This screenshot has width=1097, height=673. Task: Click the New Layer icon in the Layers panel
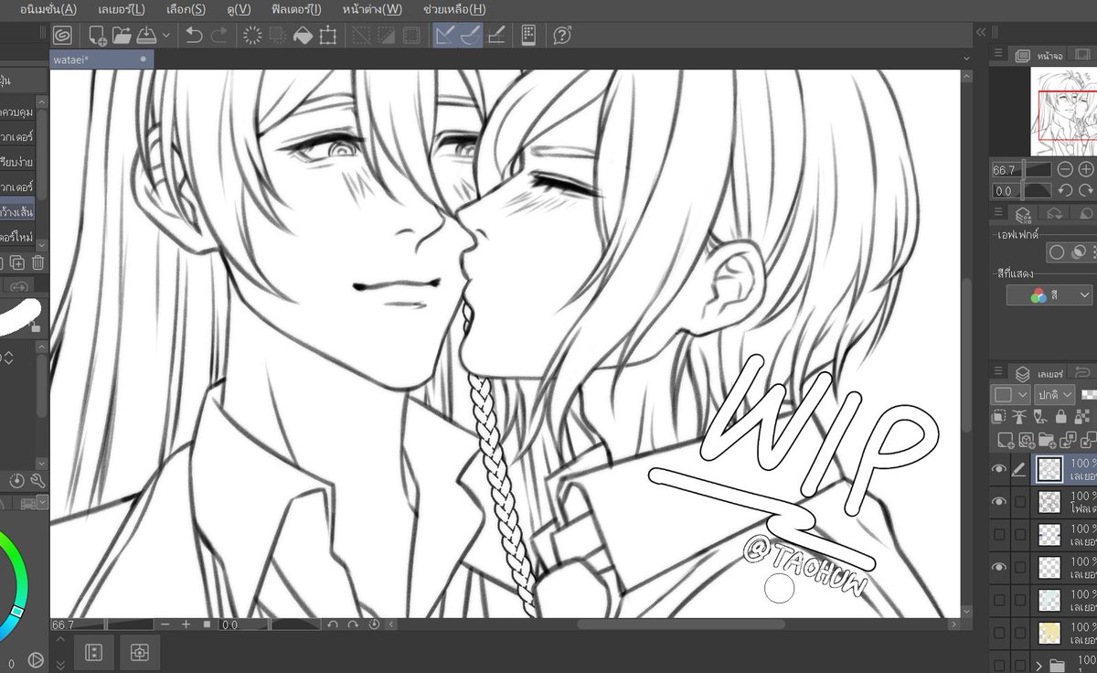click(1006, 441)
